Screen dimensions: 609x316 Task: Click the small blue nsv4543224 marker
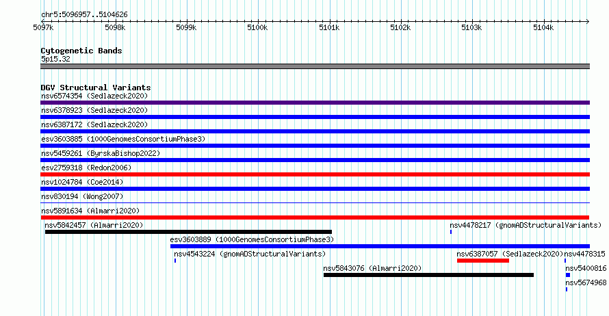[x=175, y=261]
